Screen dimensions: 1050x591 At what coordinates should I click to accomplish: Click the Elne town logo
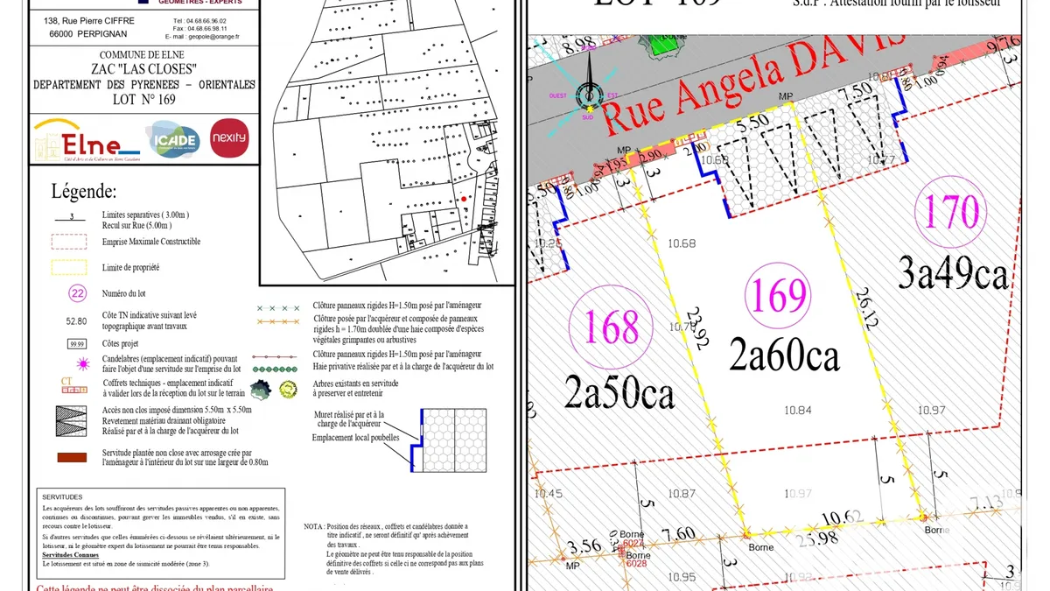tap(87, 140)
